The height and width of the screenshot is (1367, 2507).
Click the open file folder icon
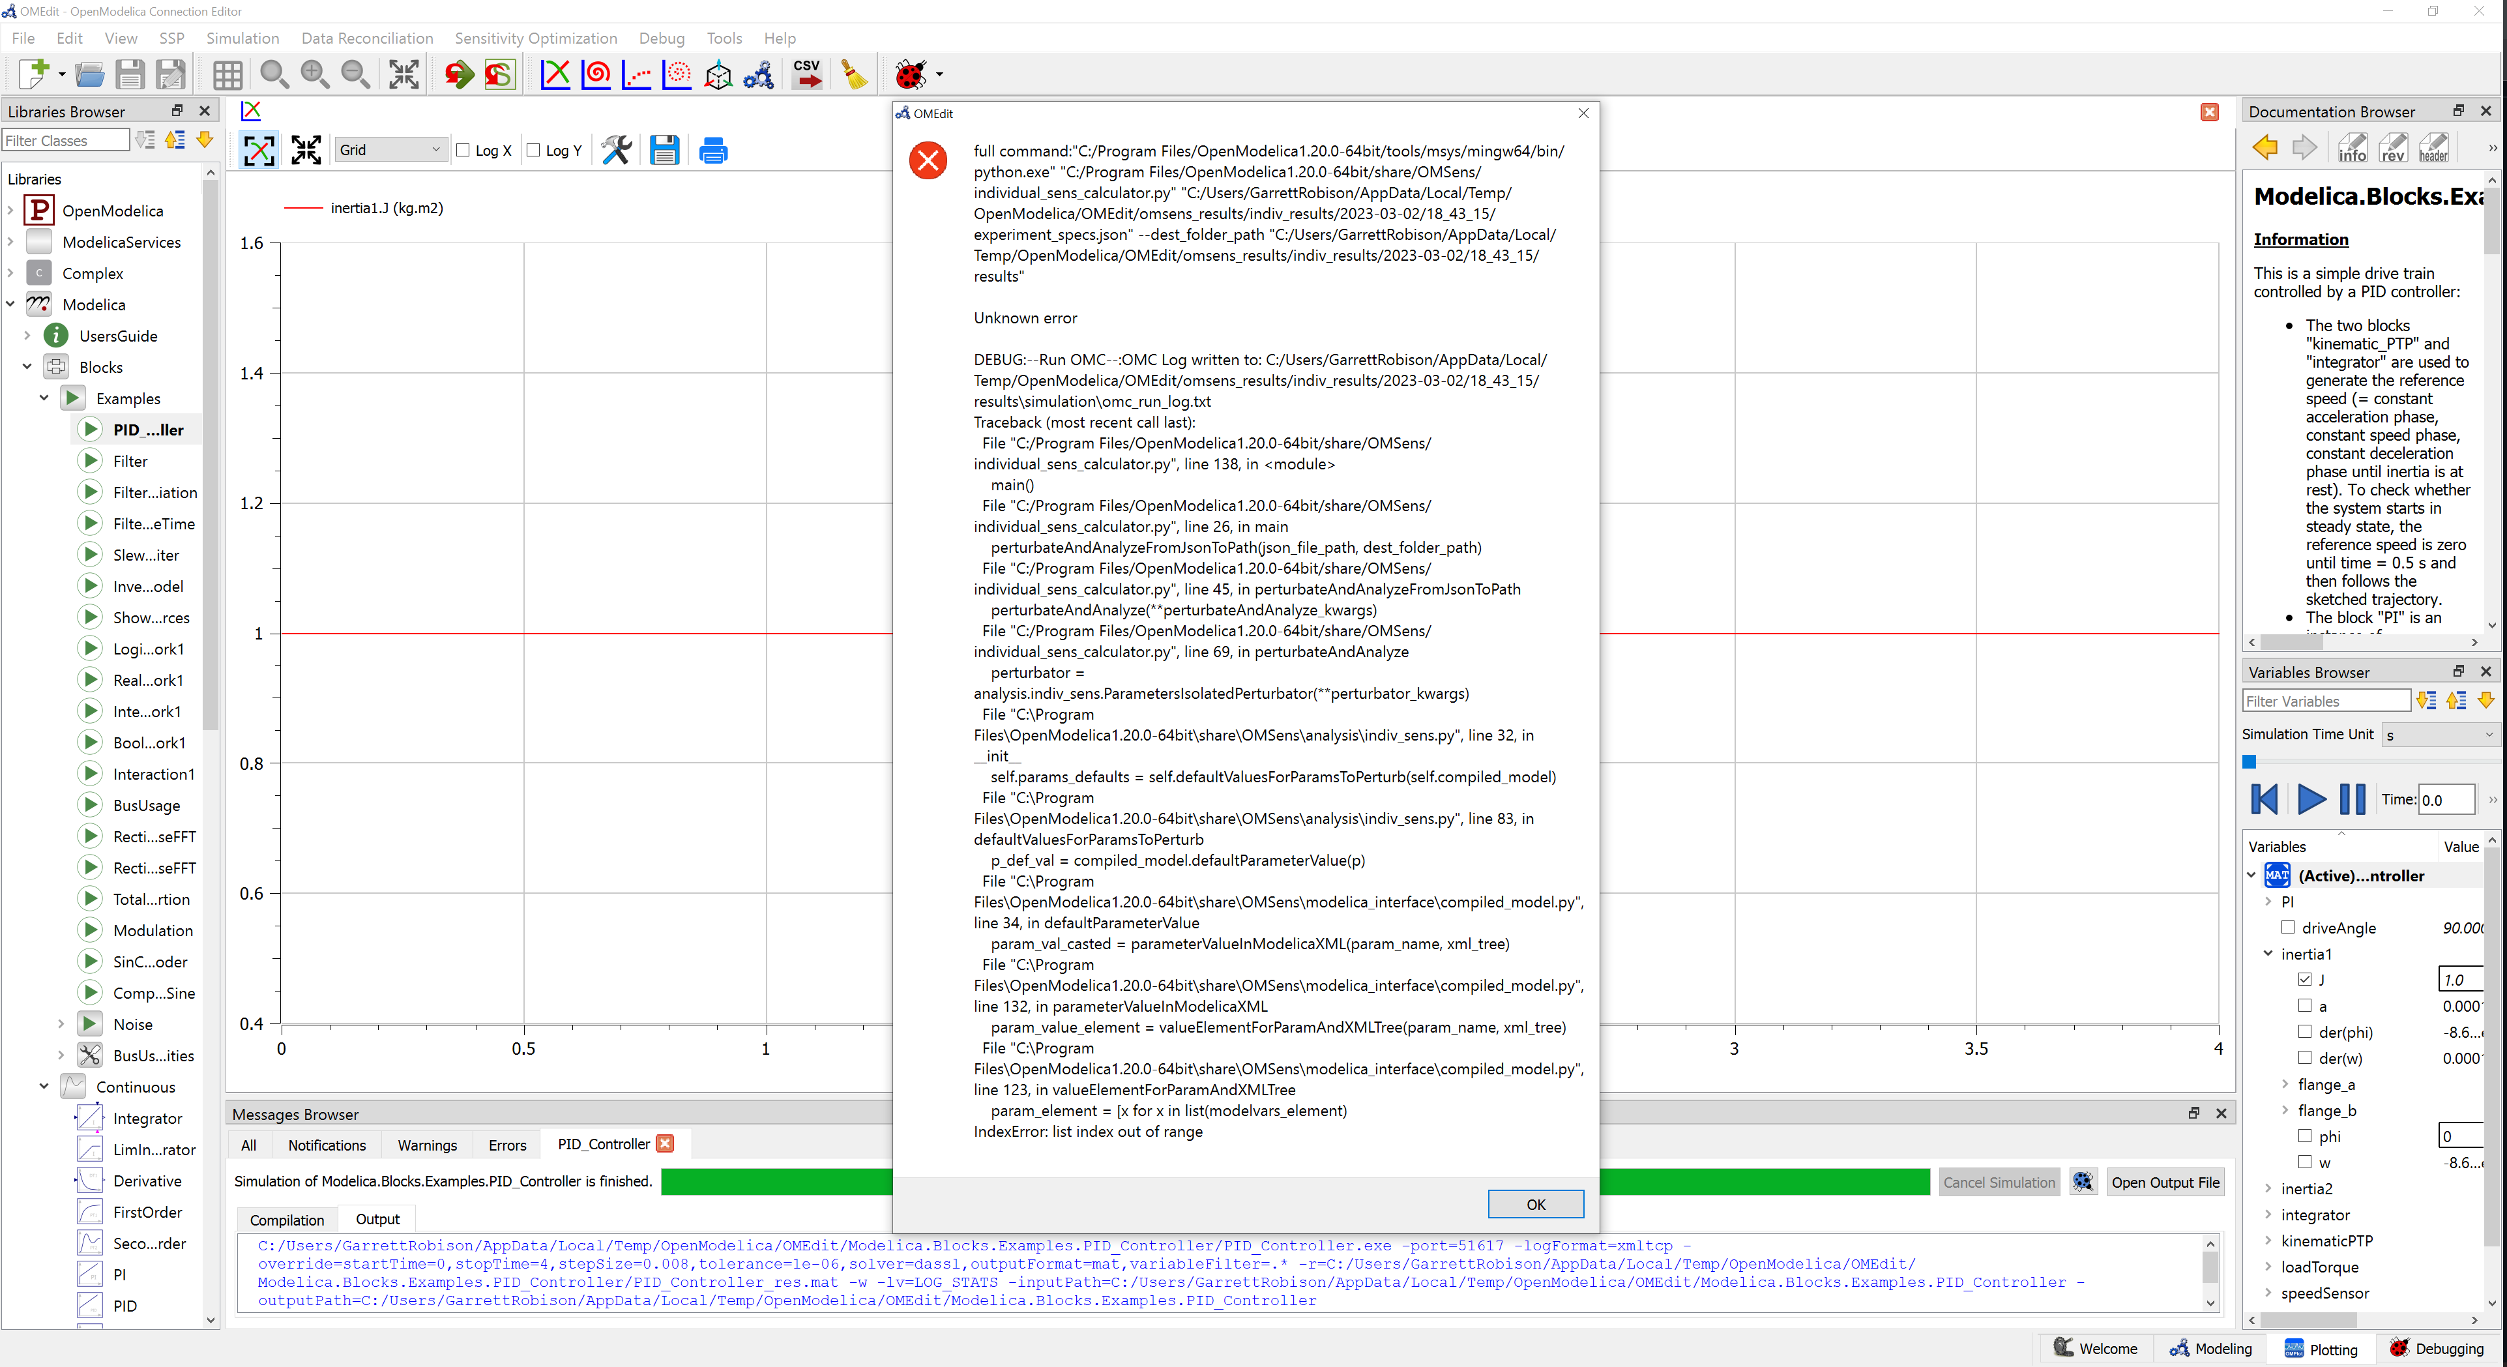point(89,74)
